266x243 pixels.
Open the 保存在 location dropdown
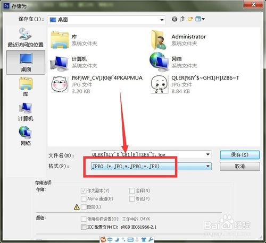tap(106, 20)
